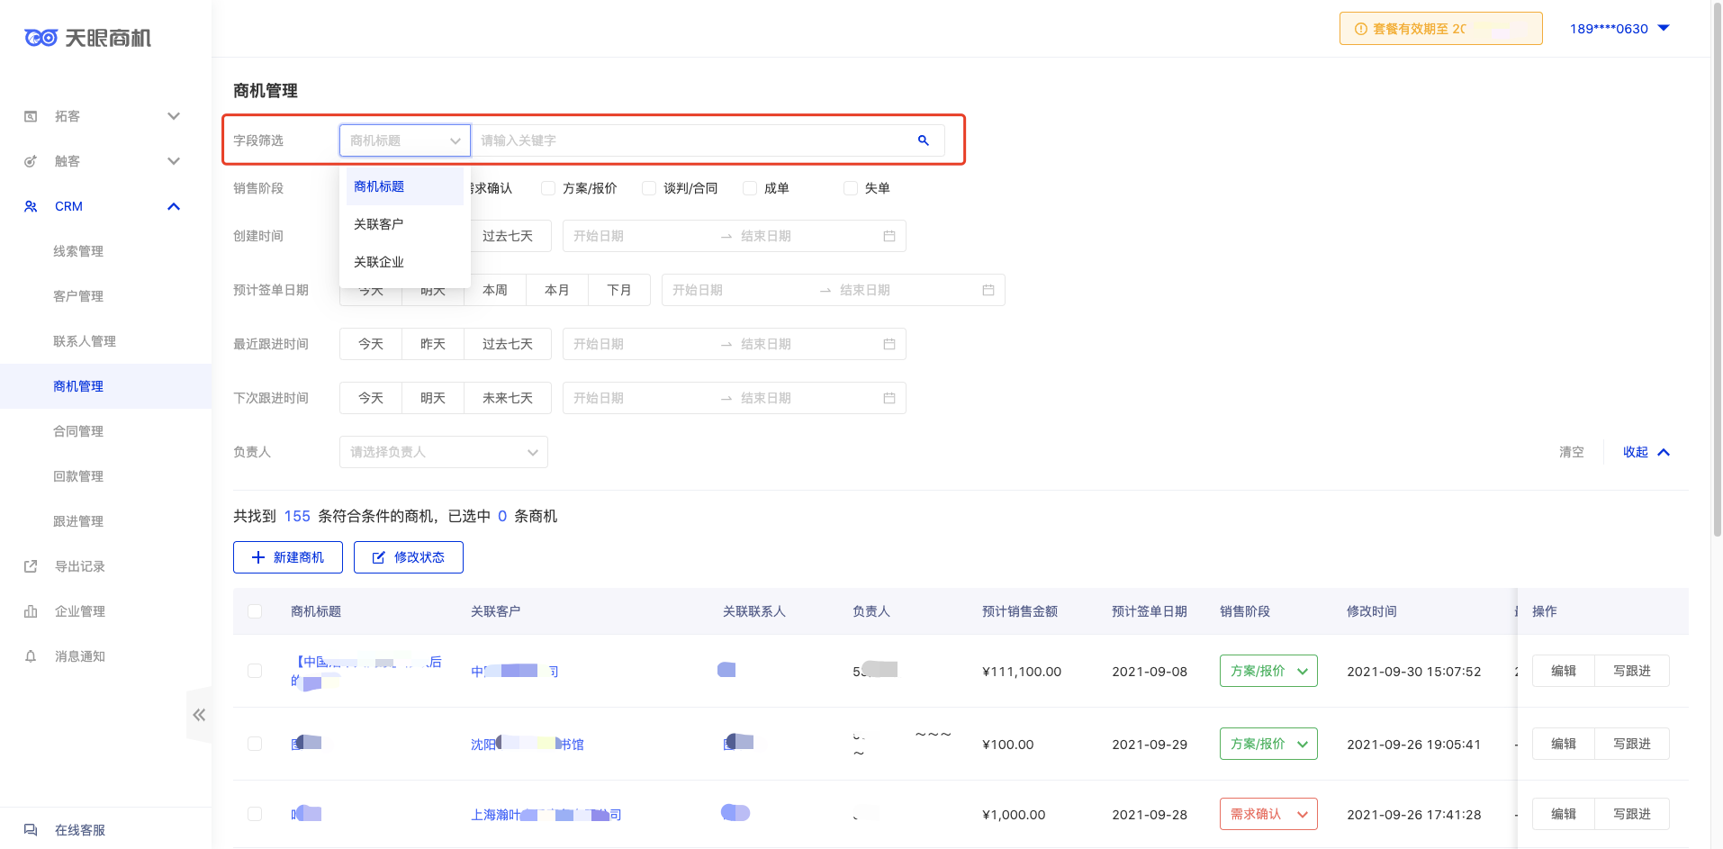Click calendar icon in 最近跟进时间 date range
This screenshot has width=1723, height=849.
[x=889, y=344]
